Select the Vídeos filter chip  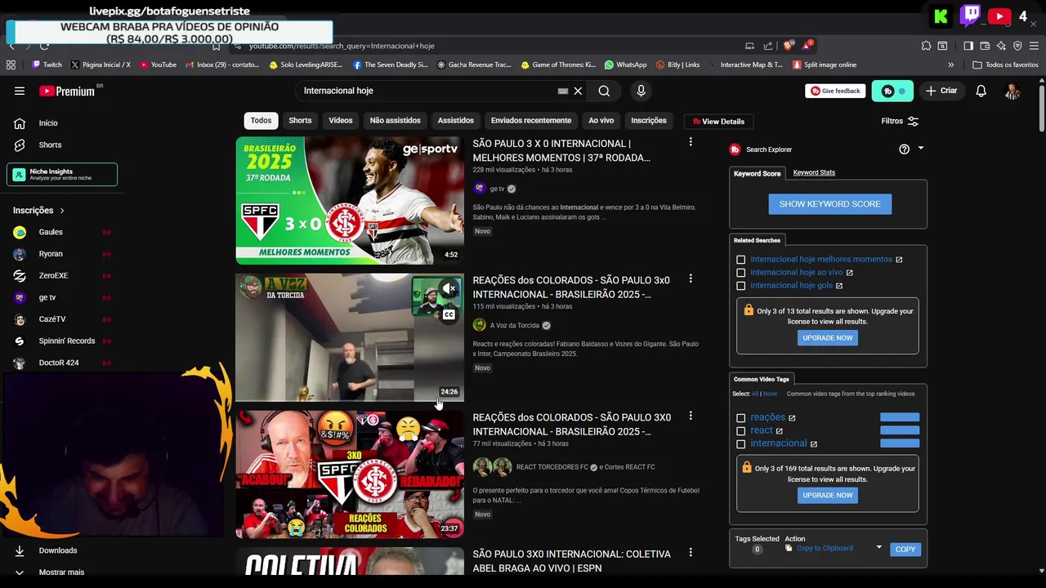[x=341, y=121]
